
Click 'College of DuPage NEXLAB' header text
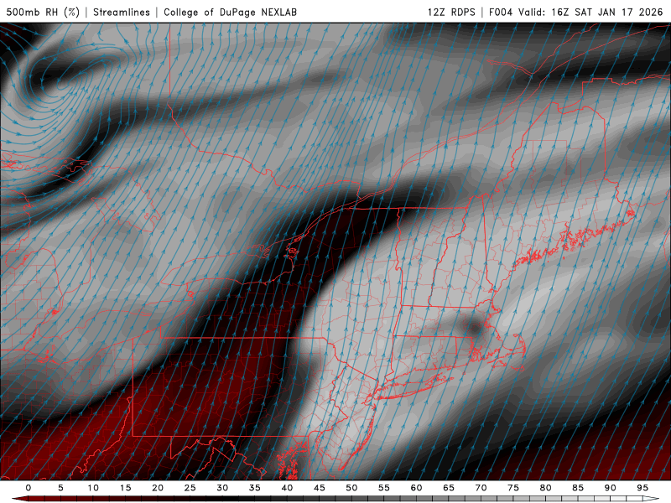point(230,12)
